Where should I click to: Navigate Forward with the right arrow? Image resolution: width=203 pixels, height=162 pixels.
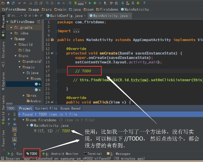click(x=64, y=3)
